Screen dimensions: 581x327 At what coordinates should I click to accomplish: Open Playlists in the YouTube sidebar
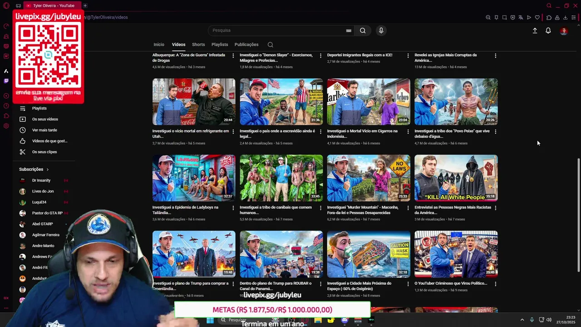tap(39, 108)
